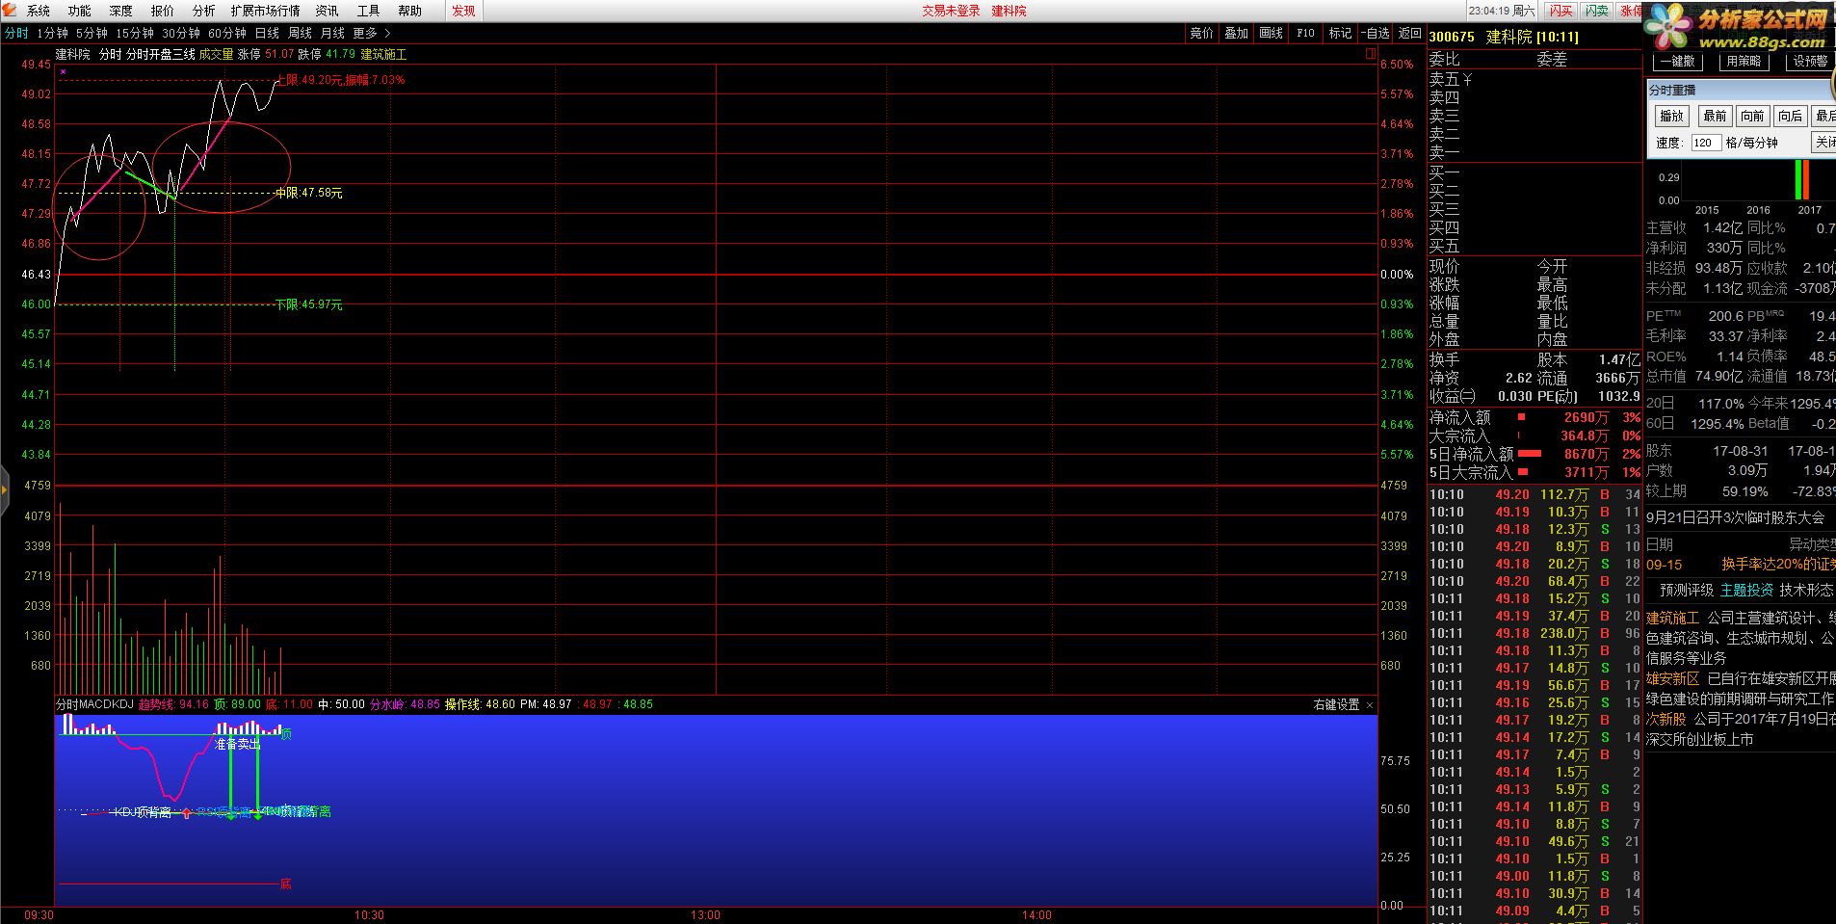Open the 扩展市场行情 menu
The image size is (1836, 924).
[265, 11]
